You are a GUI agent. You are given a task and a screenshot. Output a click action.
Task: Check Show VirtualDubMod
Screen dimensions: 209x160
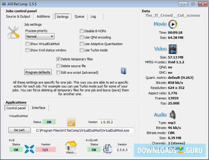(x=27, y=44)
